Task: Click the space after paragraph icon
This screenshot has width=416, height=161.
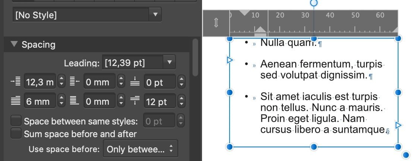Action: coord(135,101)
